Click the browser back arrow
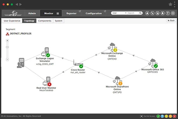The image size is (178, 119). tap(17, 4)
